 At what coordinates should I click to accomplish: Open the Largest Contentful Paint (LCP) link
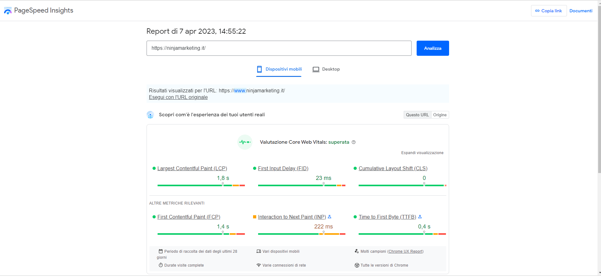point(192,169)
